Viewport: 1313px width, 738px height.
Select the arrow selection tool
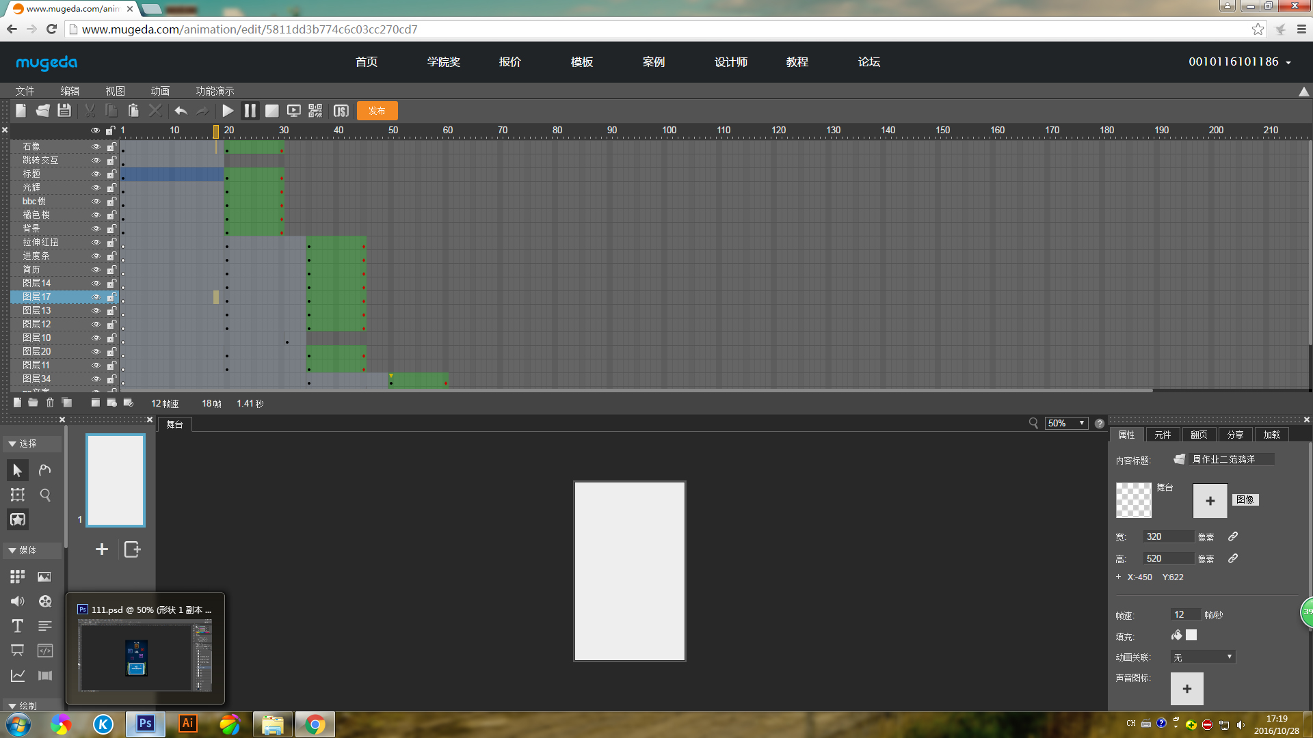point(18,470)
